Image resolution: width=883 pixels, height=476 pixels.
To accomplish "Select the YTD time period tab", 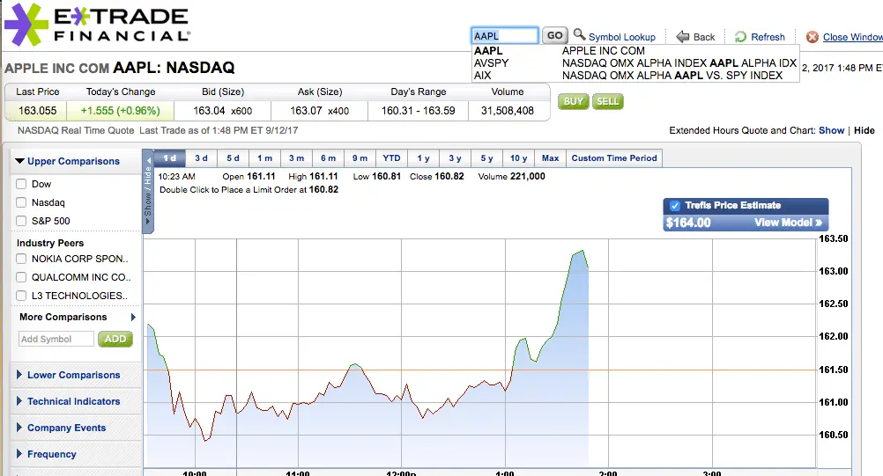I will click(391, 158).
